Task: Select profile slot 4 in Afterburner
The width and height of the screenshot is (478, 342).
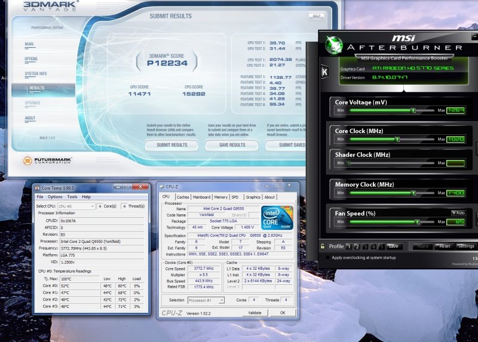Action: click(373, 246)
